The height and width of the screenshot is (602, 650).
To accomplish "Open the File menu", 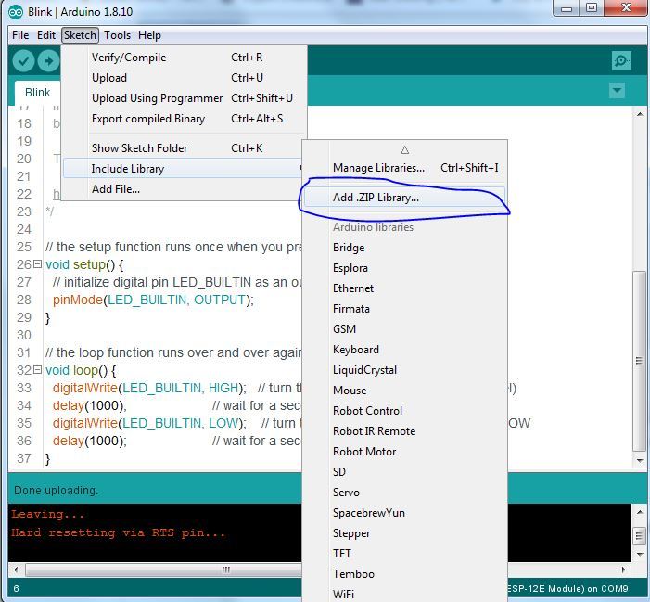I will point(20,35).
